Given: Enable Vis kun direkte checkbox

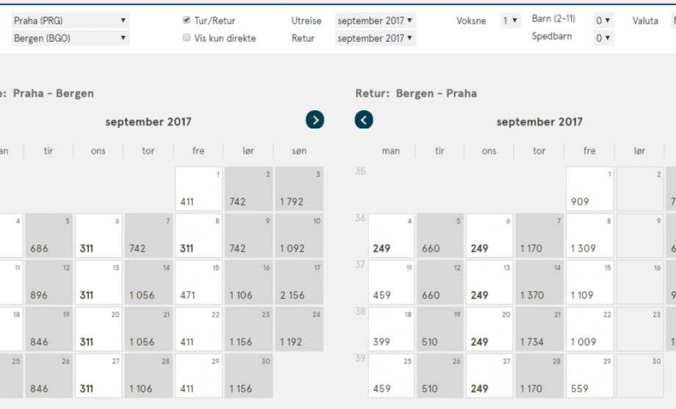Looking at the screenshot, I should pyautogui.click(x=187, y=37).
